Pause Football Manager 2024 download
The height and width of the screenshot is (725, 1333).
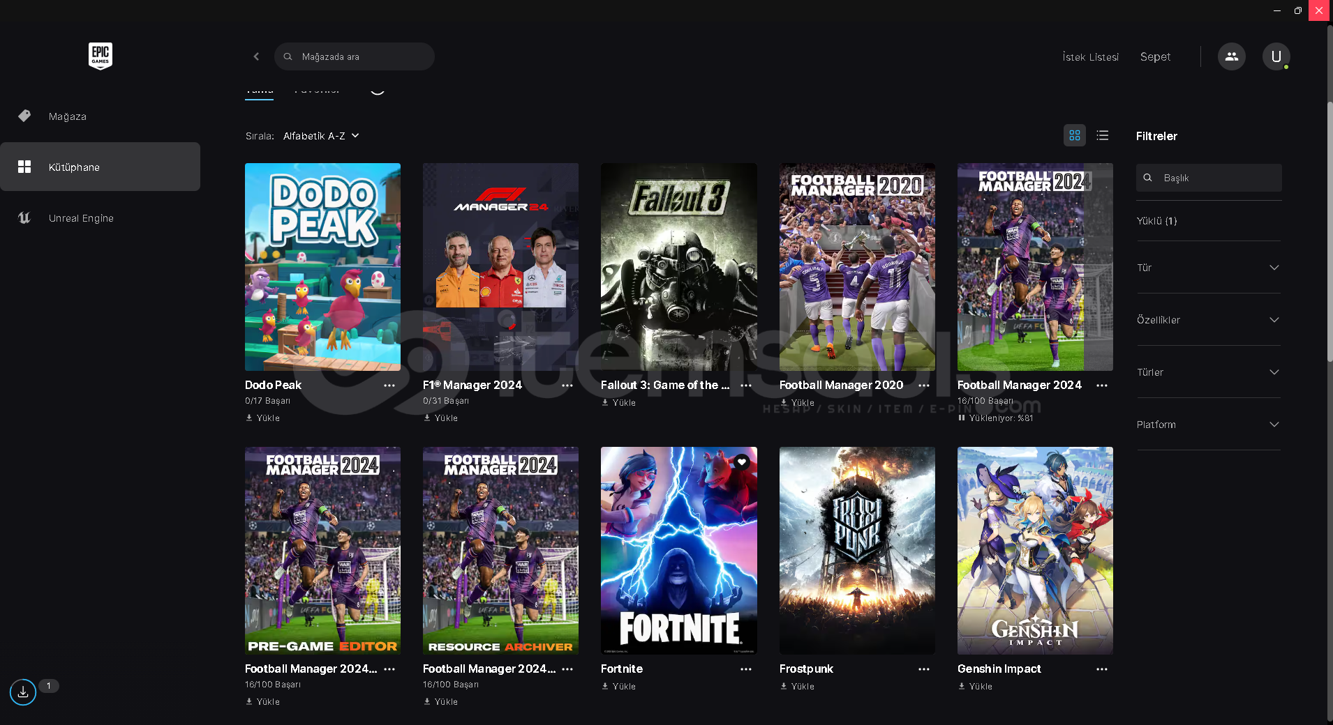point(962,418)
